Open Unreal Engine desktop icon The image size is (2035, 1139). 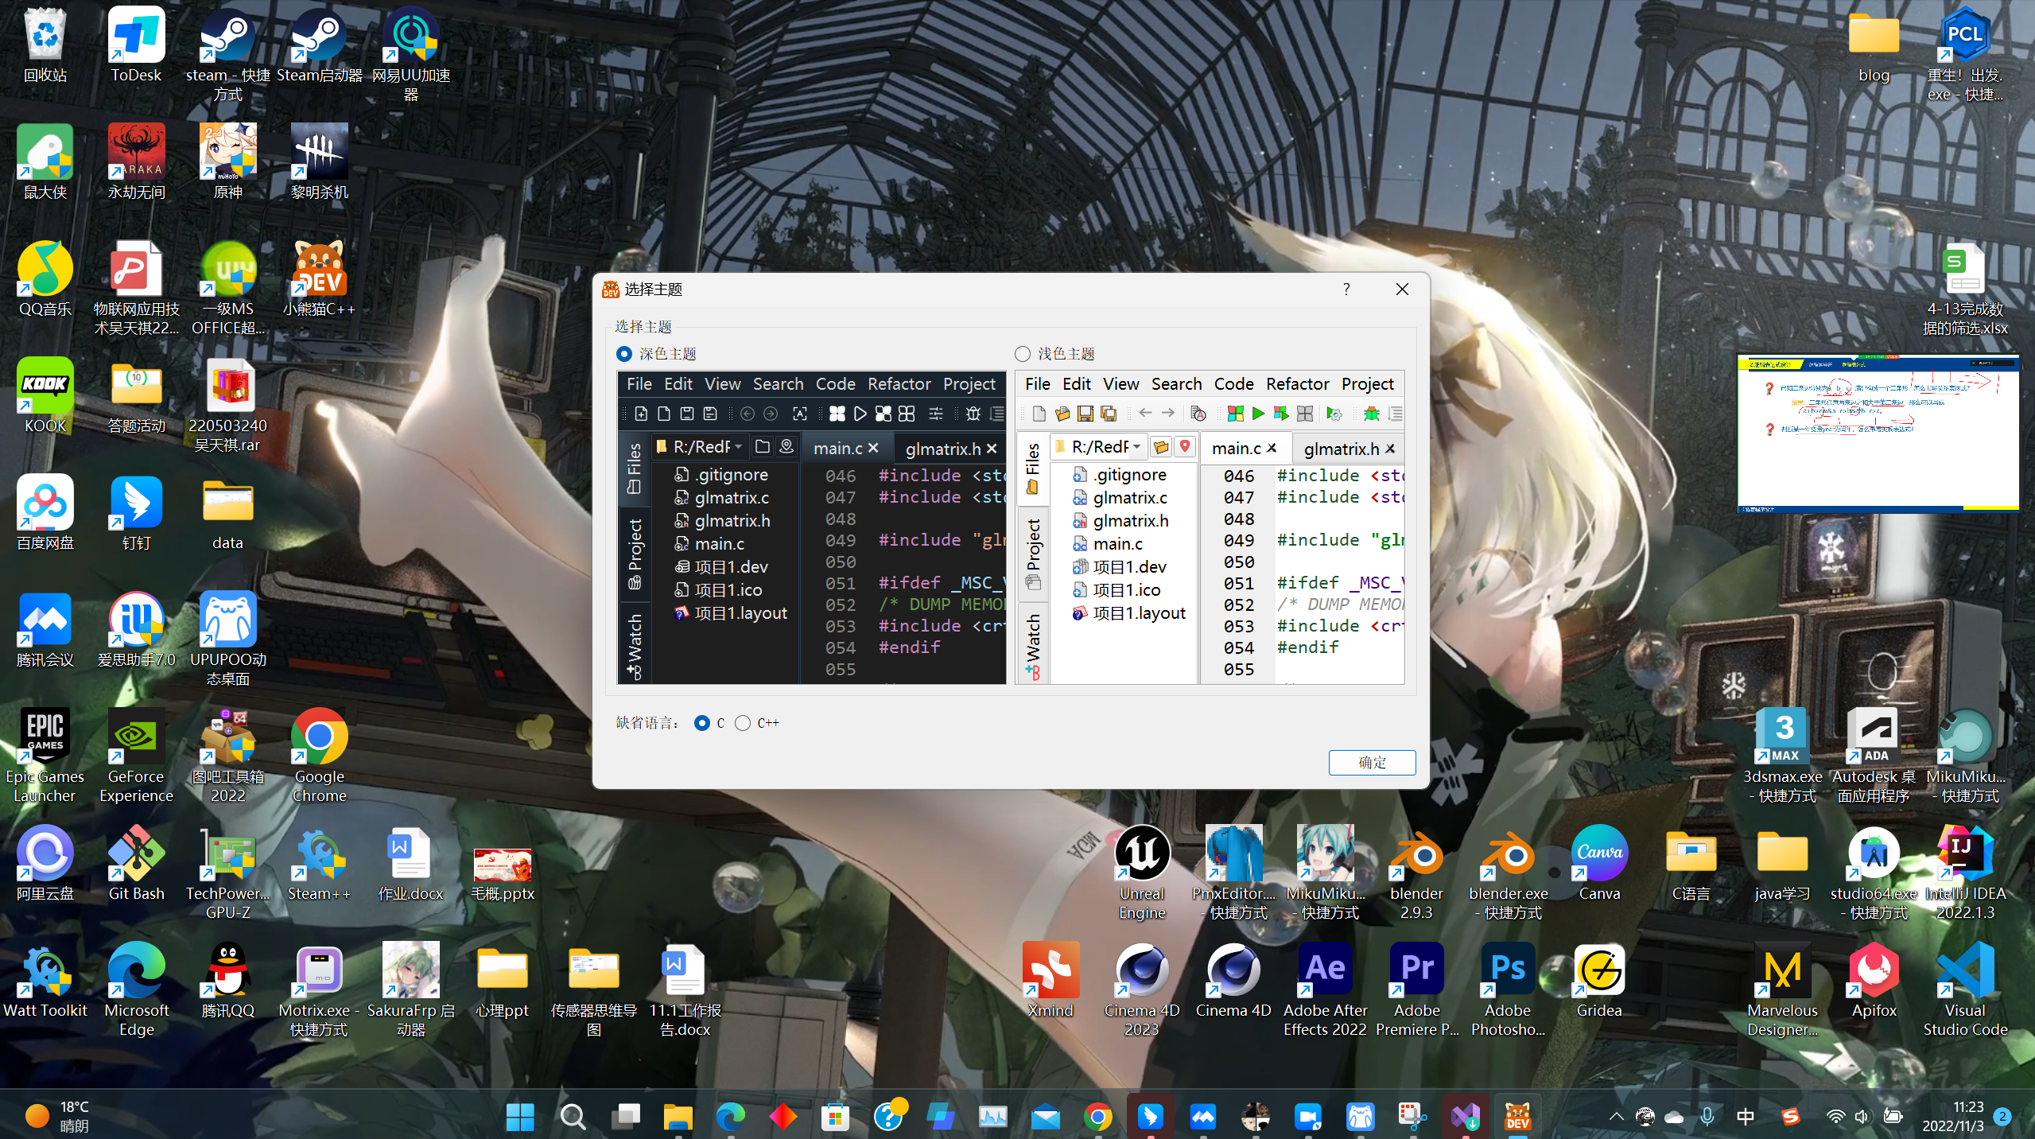click(x=1142, y=873)
